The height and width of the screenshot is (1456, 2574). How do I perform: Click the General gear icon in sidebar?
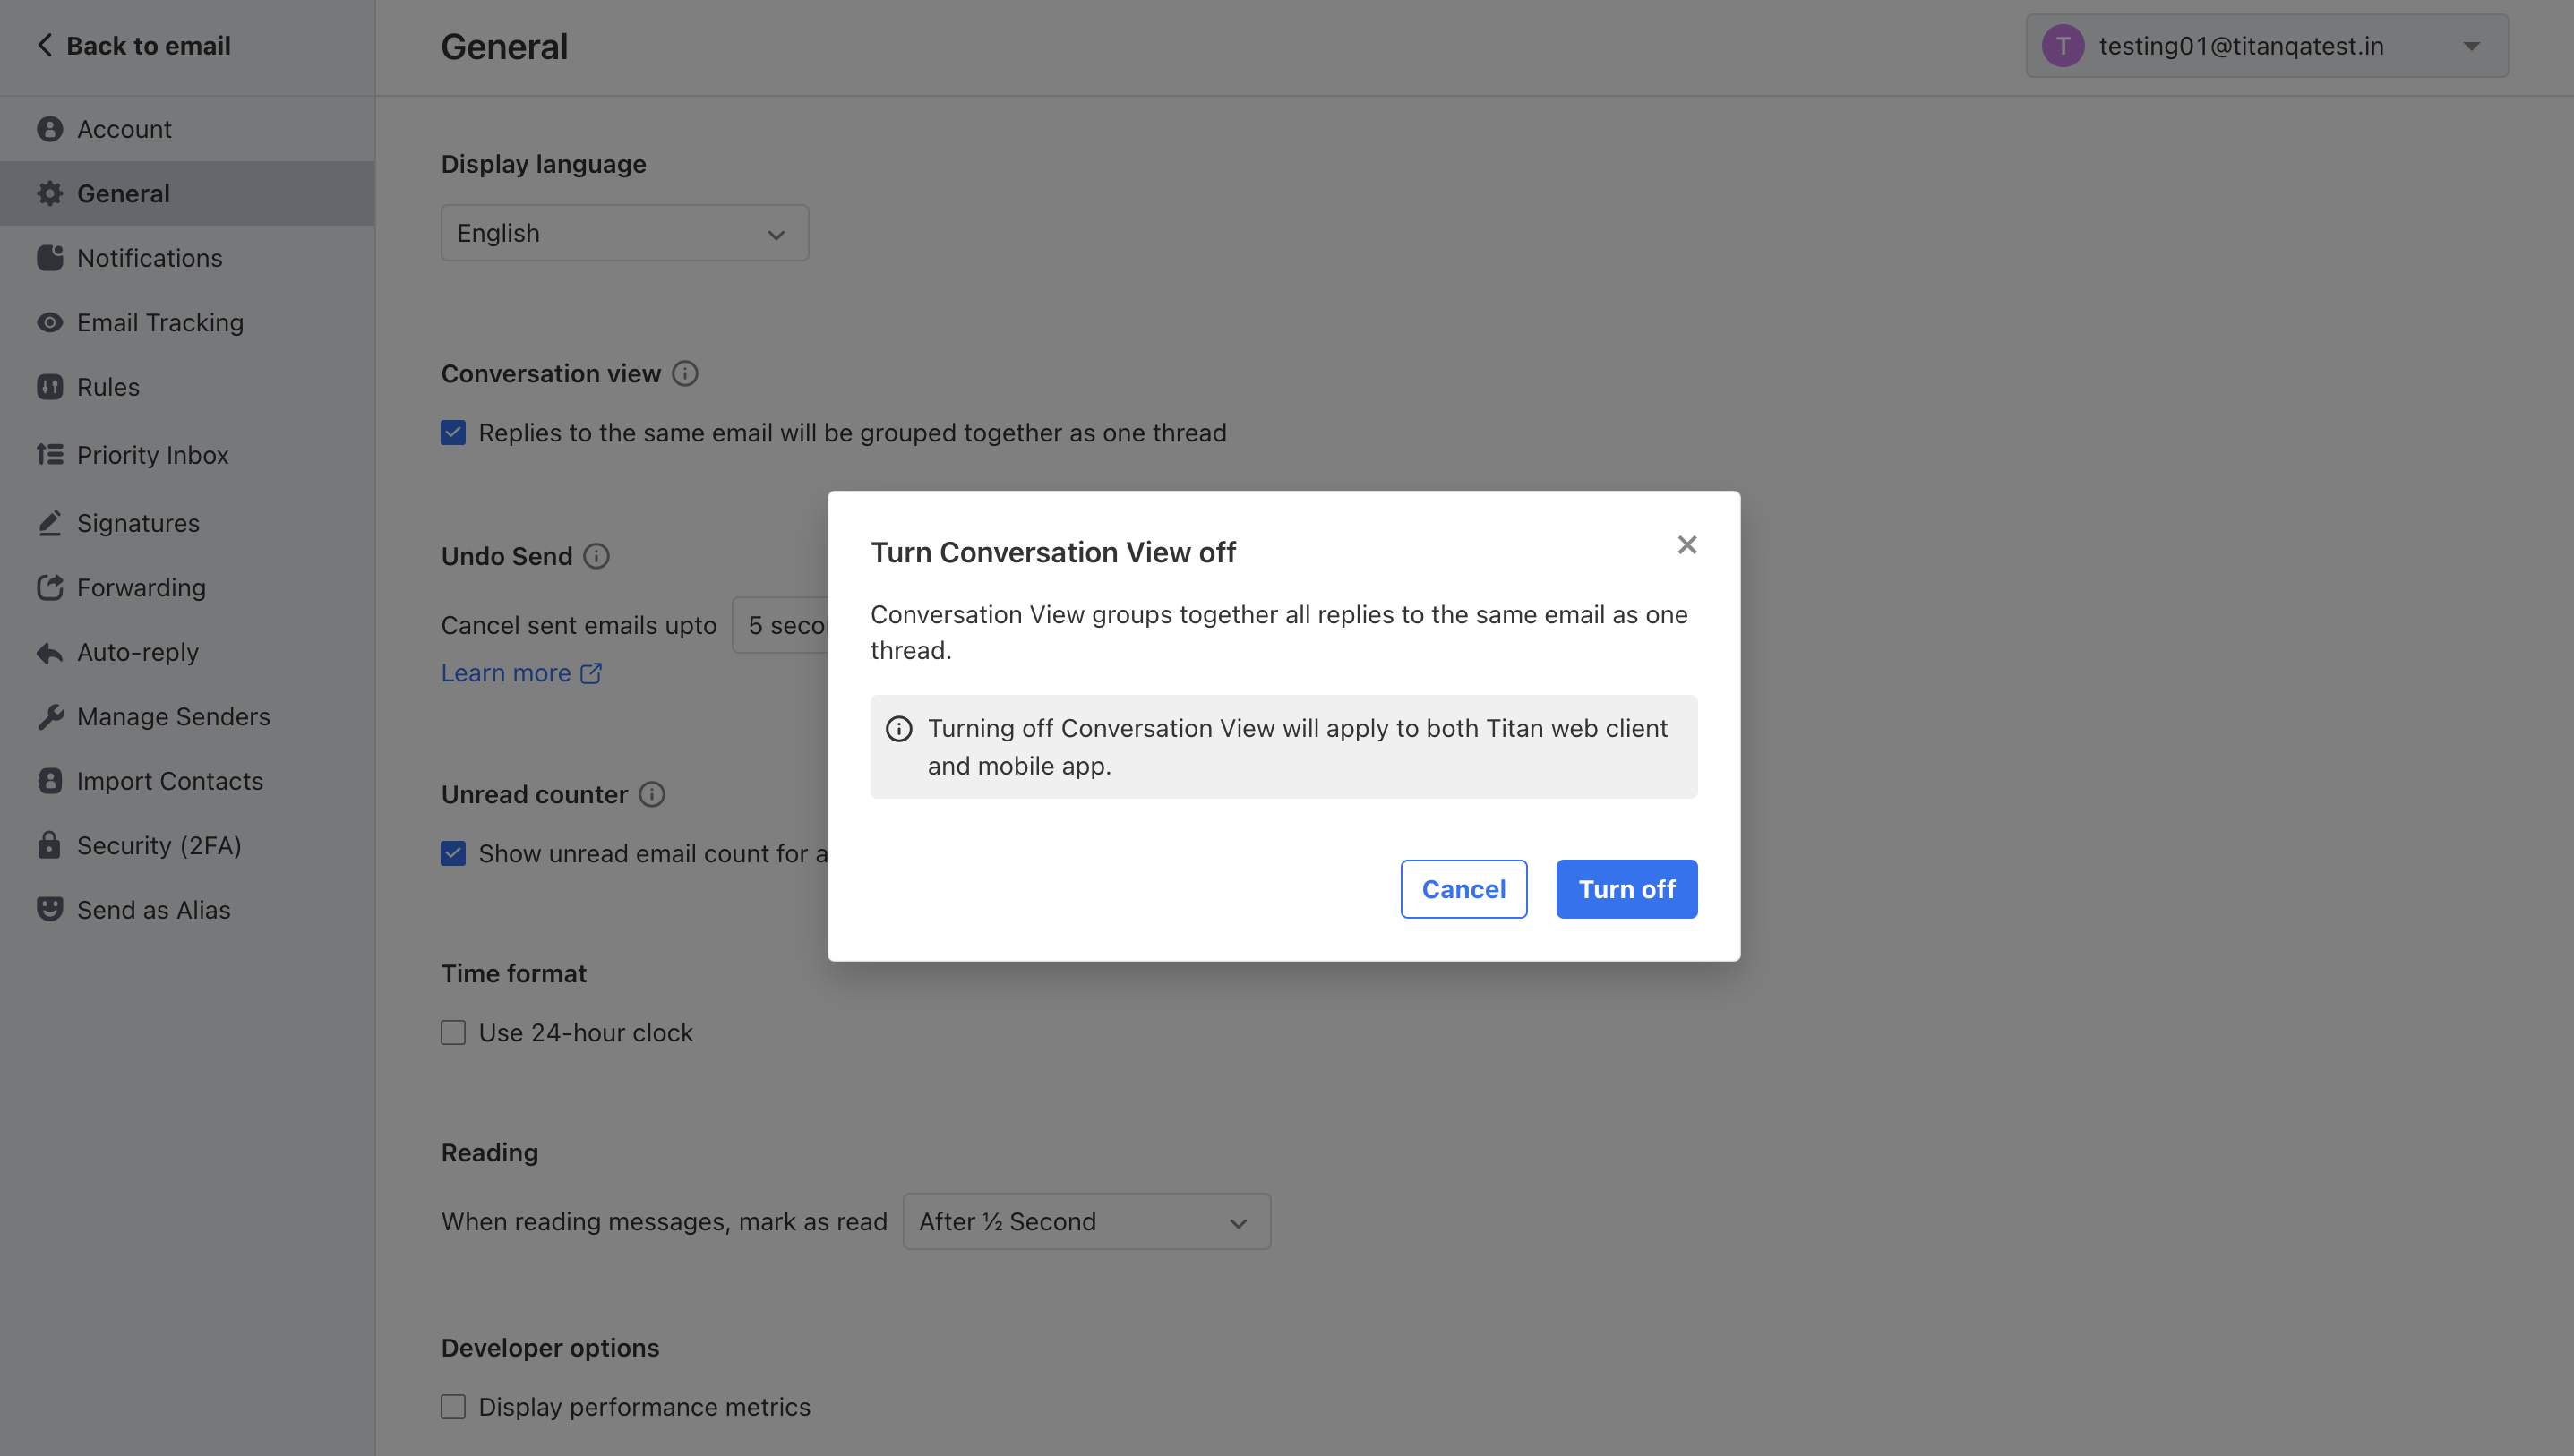point(49,193)
